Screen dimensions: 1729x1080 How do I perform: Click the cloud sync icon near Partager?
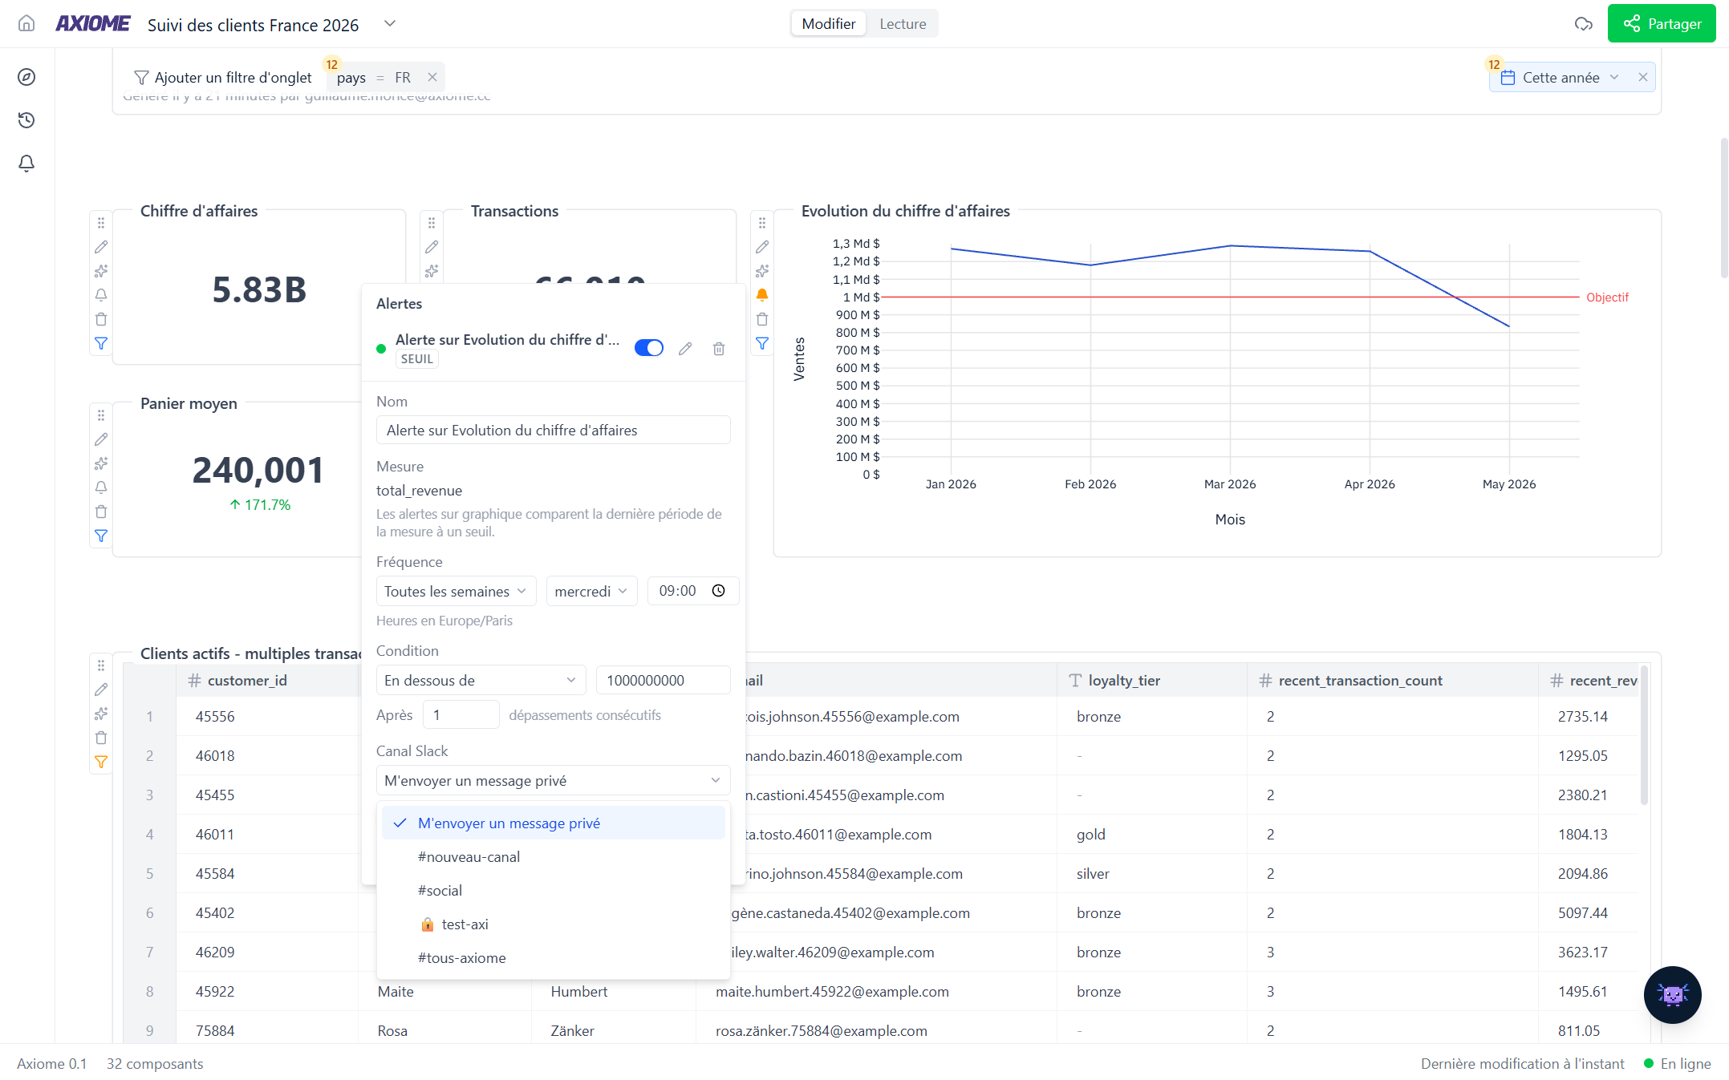1583,24
